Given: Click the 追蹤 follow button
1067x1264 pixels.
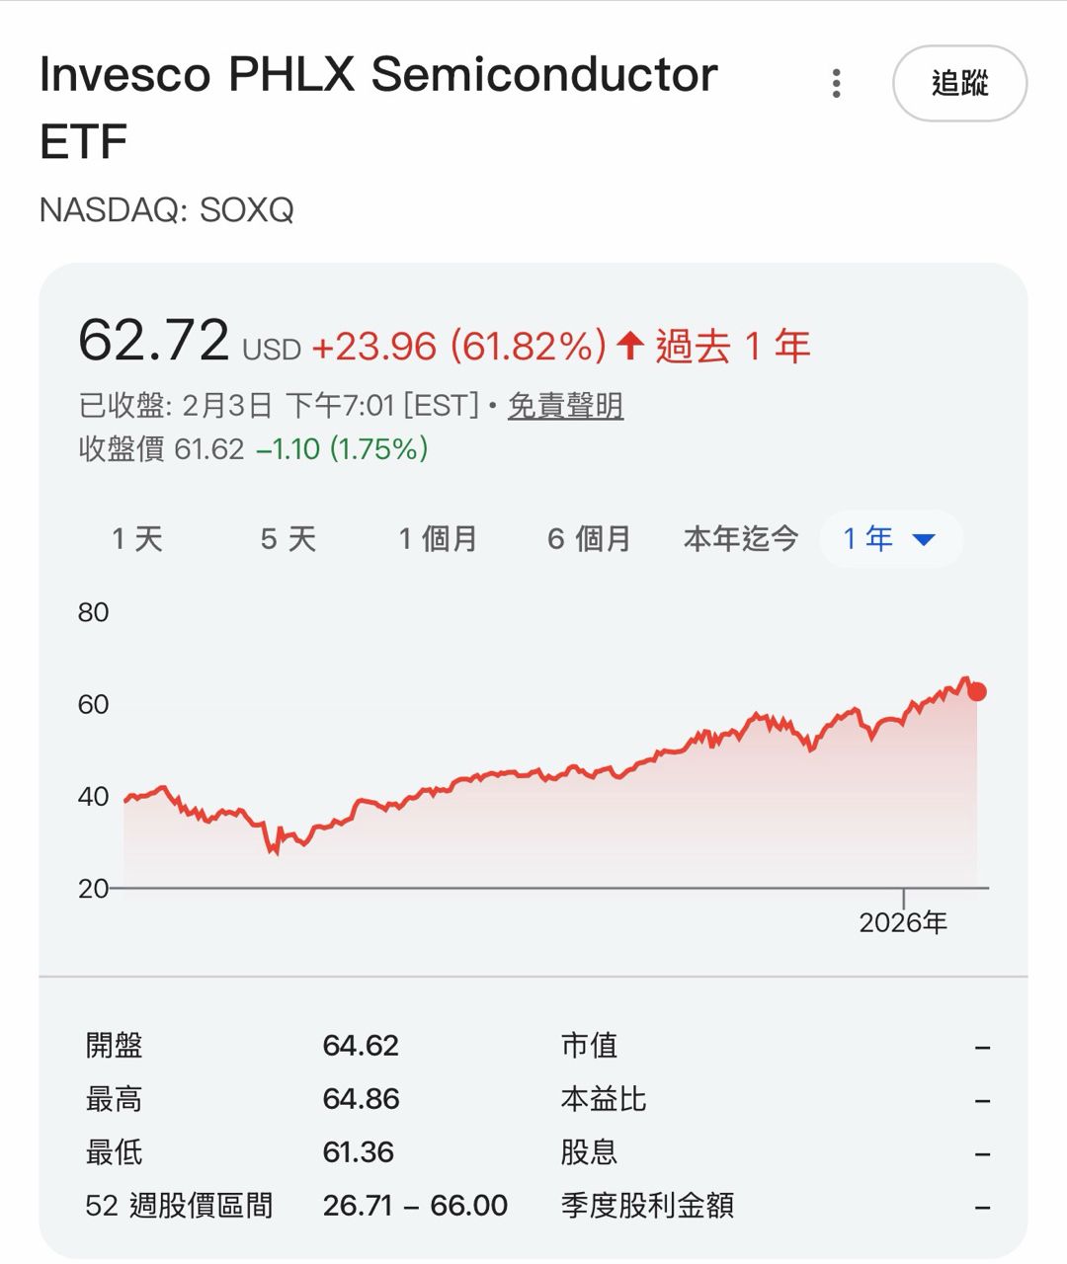Looking at the screenshot, I should pyautogui.click(x=959, y=84).
